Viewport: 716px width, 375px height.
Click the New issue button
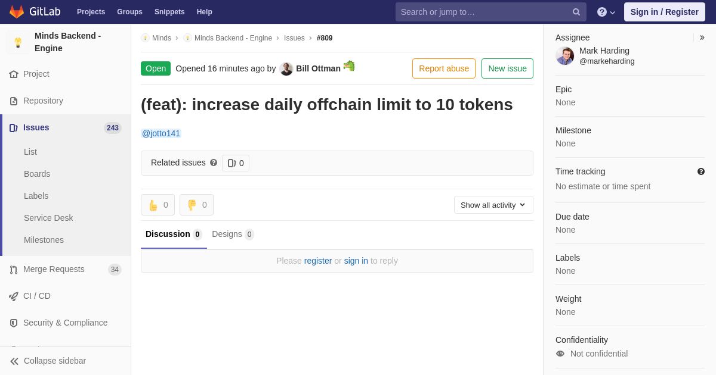pyautogui.click(x=507, y=68)
